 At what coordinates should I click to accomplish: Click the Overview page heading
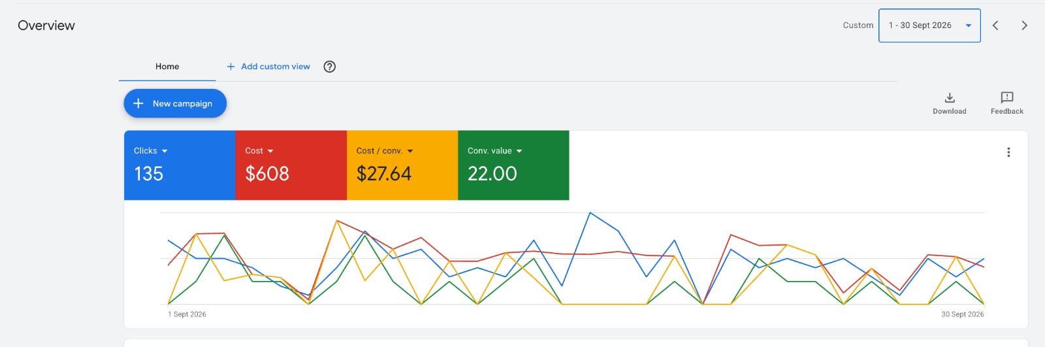click(x=46, y=25)
